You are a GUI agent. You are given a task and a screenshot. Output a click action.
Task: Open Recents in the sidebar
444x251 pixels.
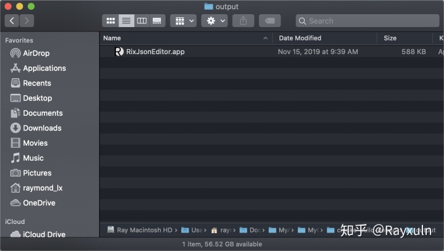click(x=31, y=83)
